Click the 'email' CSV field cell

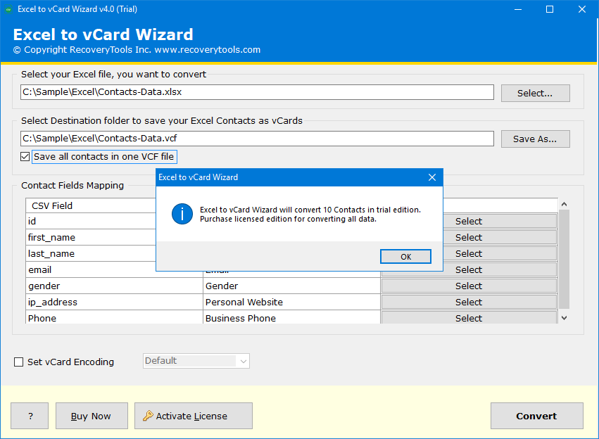92,270
